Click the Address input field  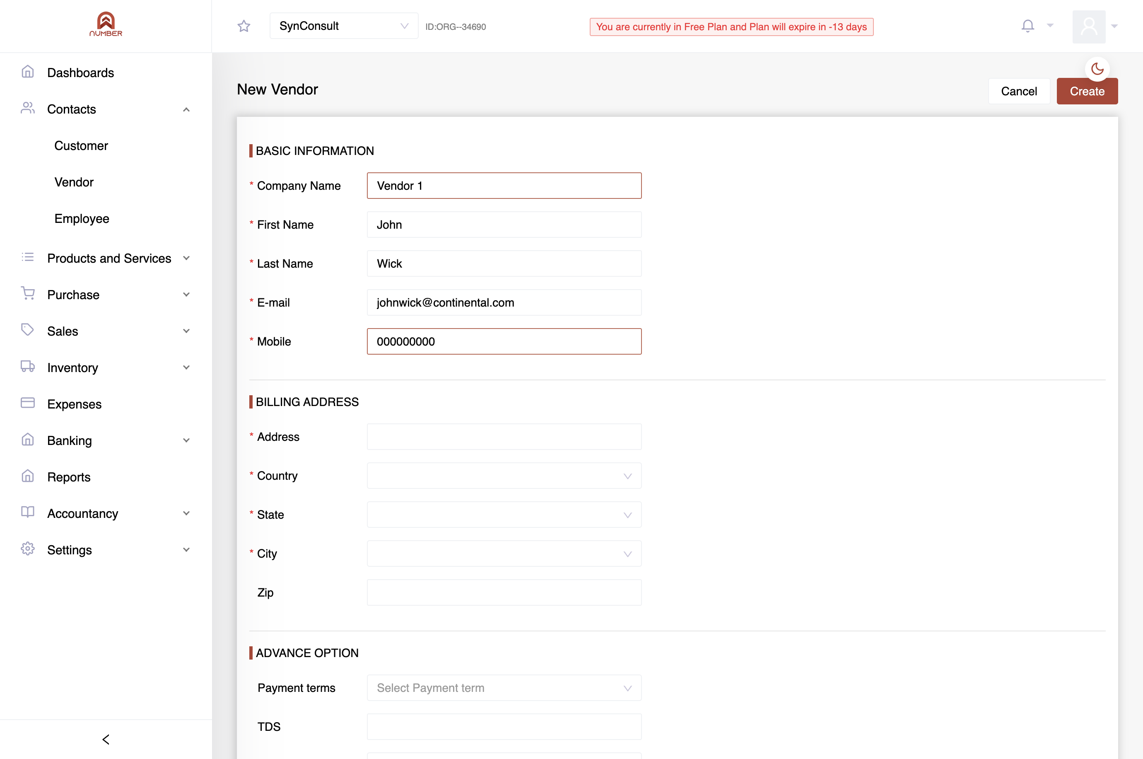point(504,437)
